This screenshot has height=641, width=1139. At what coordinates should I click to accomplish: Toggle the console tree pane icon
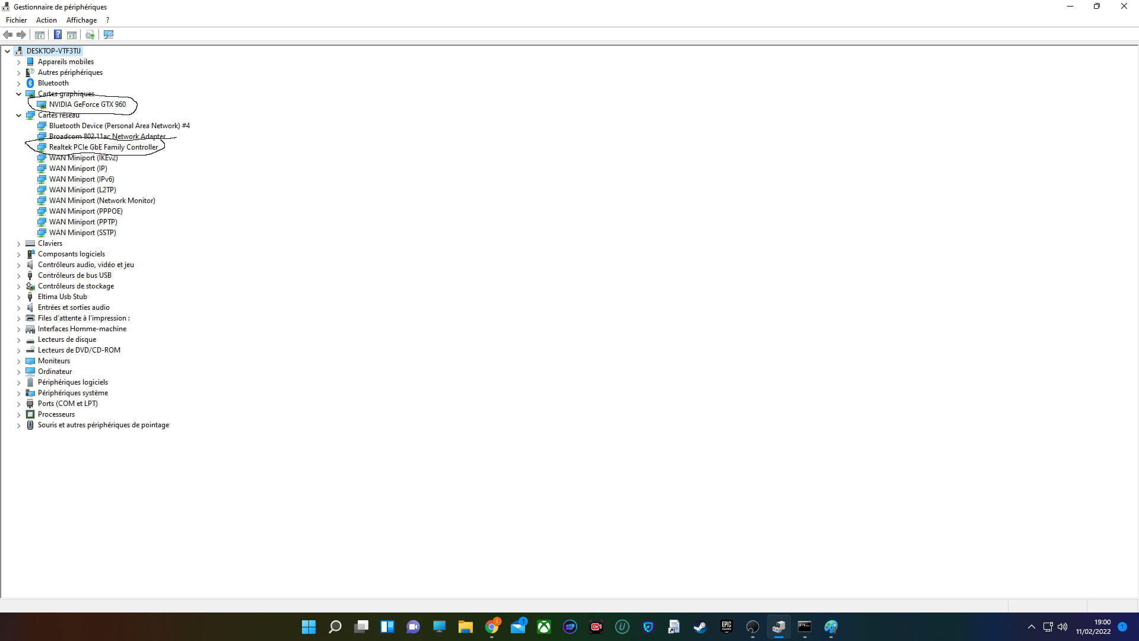click(40, 34)
